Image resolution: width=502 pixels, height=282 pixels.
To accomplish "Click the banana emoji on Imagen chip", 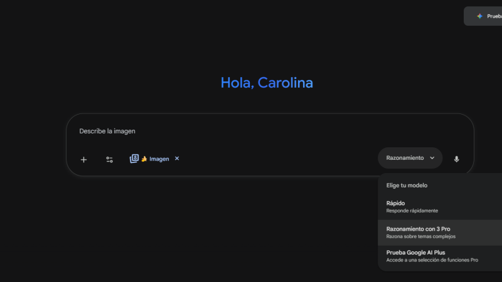I will point(144,159).
